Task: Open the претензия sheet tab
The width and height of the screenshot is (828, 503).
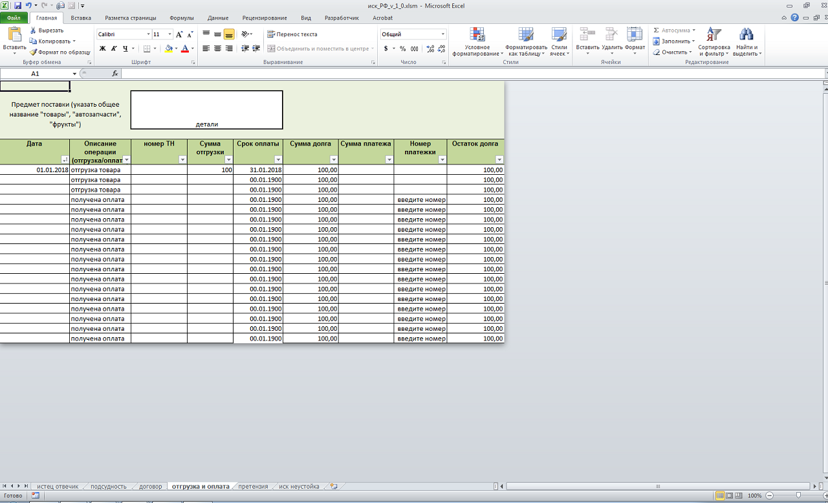Action: point(253,486)
